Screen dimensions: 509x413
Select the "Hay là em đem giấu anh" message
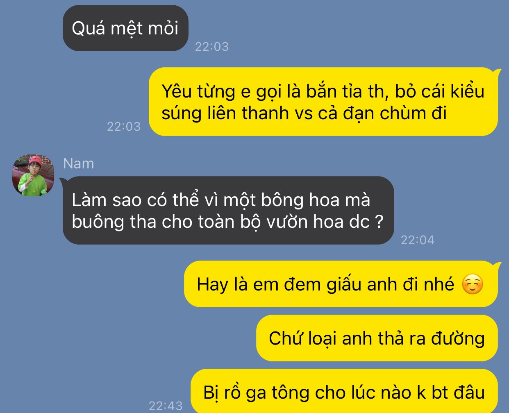pyautogui.click(x=341, y=284)
